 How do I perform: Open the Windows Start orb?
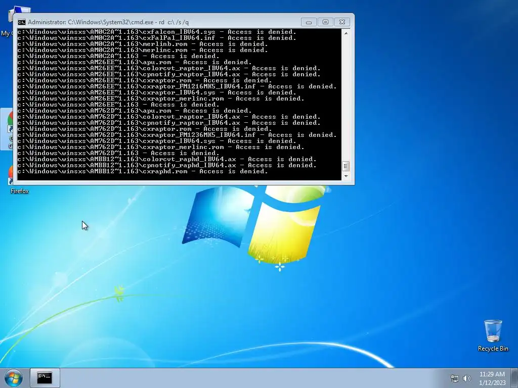click(x=13, y=378)
